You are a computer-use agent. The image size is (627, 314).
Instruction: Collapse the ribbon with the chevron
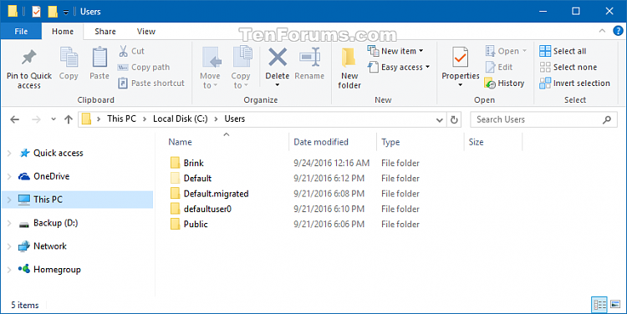point(602,31)
